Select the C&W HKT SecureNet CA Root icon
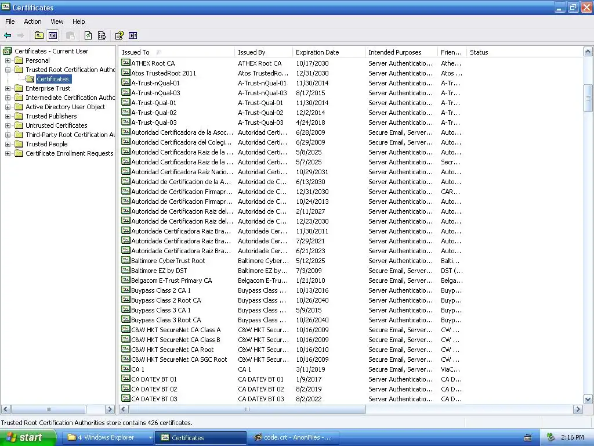 pos(126,349)
